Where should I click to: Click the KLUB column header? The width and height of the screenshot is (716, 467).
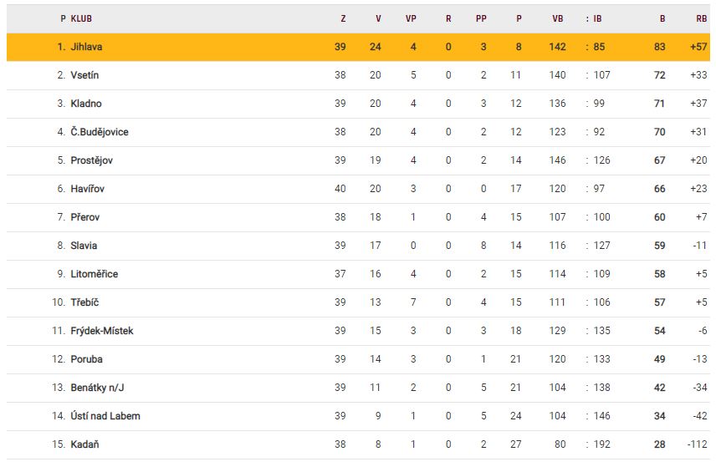click(x=81, y=18)
